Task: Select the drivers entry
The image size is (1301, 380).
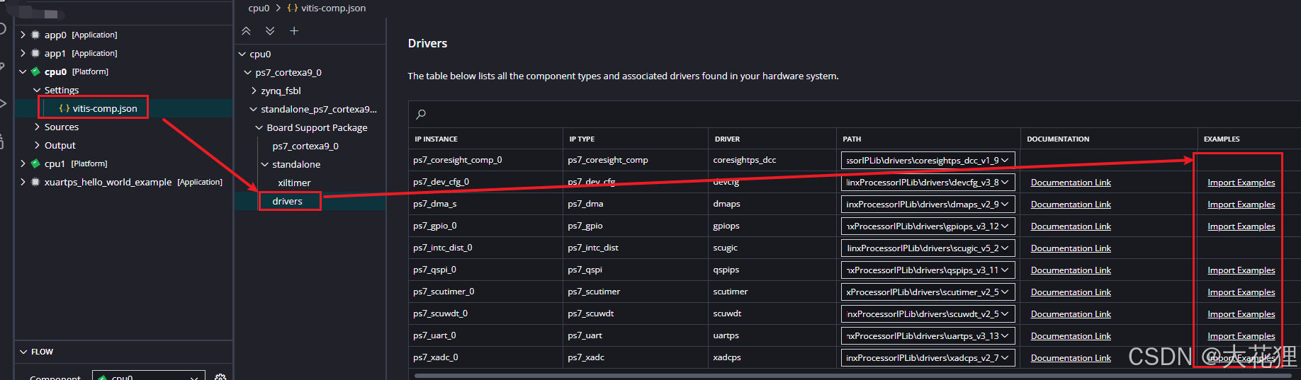Action: (x=287, y=201)
